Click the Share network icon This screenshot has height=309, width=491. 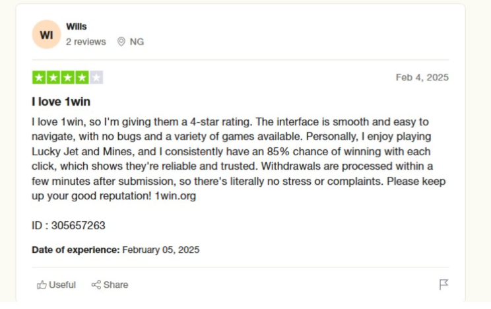pos(96,285)
